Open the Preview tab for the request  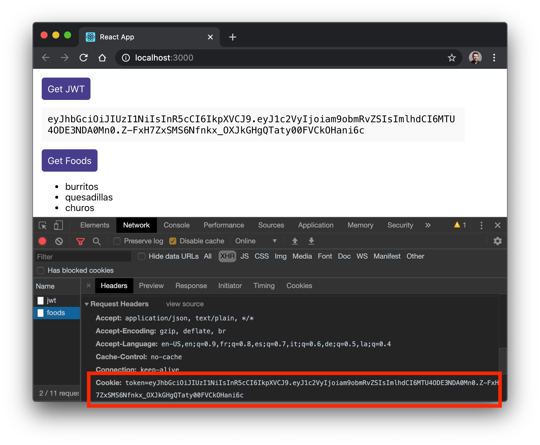[x=151, y=286]
